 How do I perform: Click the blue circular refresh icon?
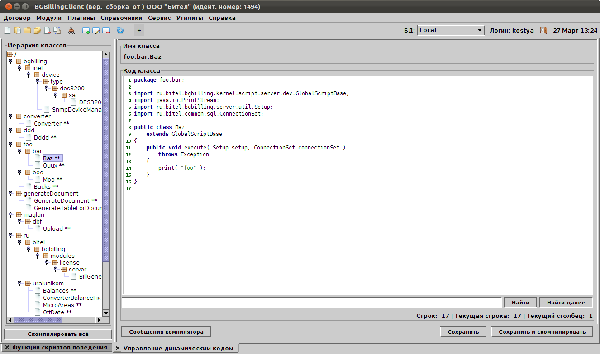120,30
